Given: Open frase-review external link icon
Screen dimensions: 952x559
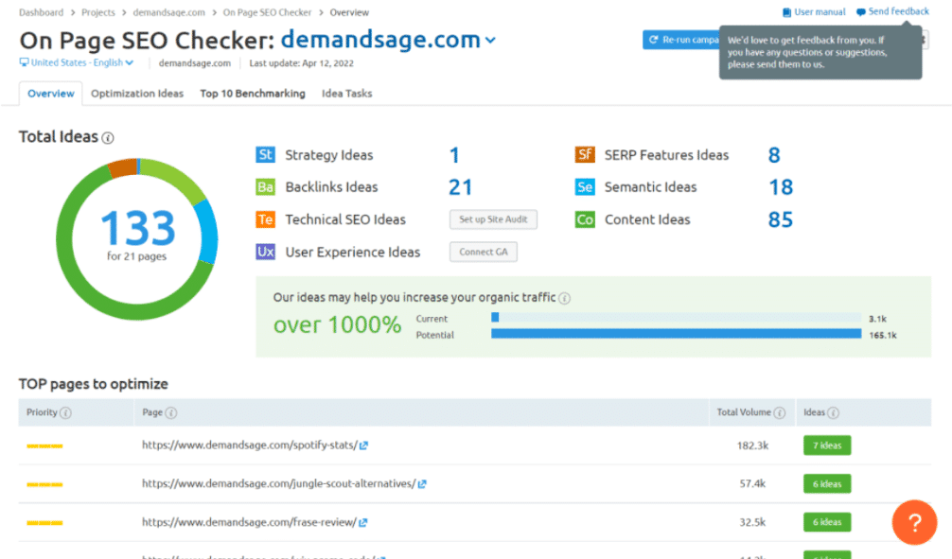Looking at the screenshot, I should point(362,522).
